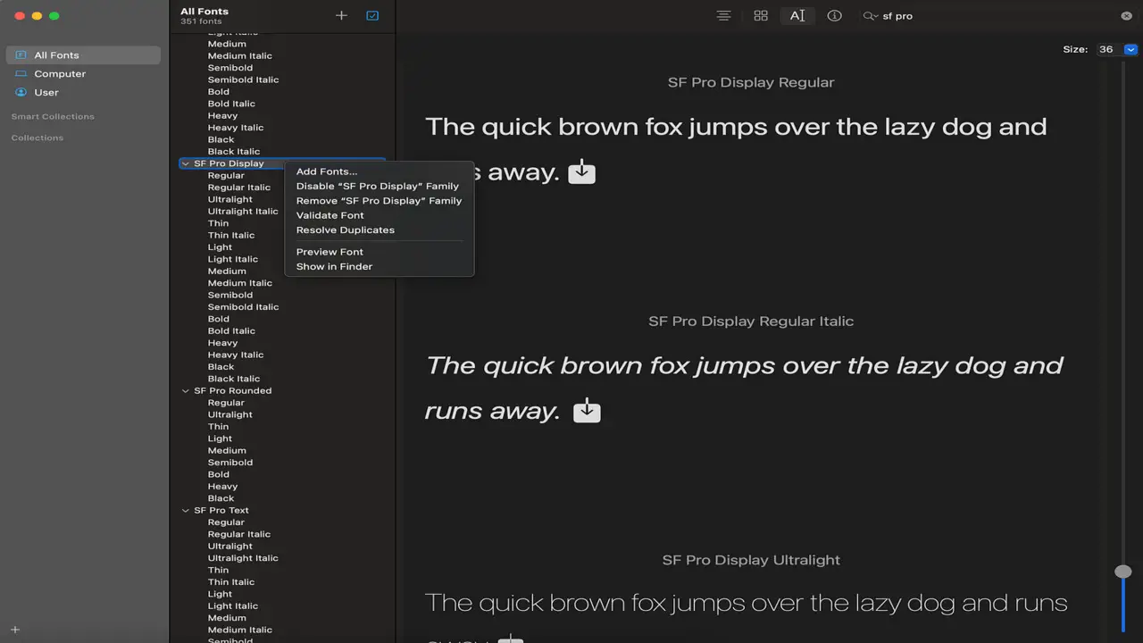The width and height of the screenshot is (1143, 643).
Task: Select Regular Italic under SF Pro Text
Action: click(239, 534)
